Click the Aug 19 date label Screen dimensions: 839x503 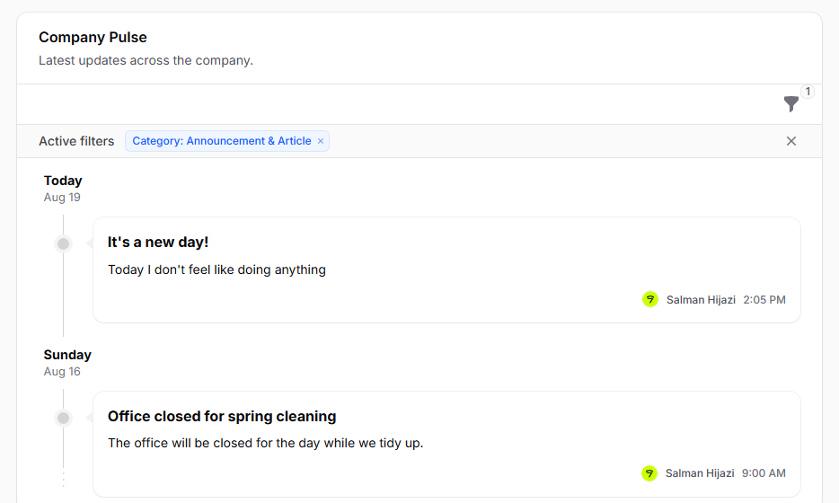tap(62, 198)
